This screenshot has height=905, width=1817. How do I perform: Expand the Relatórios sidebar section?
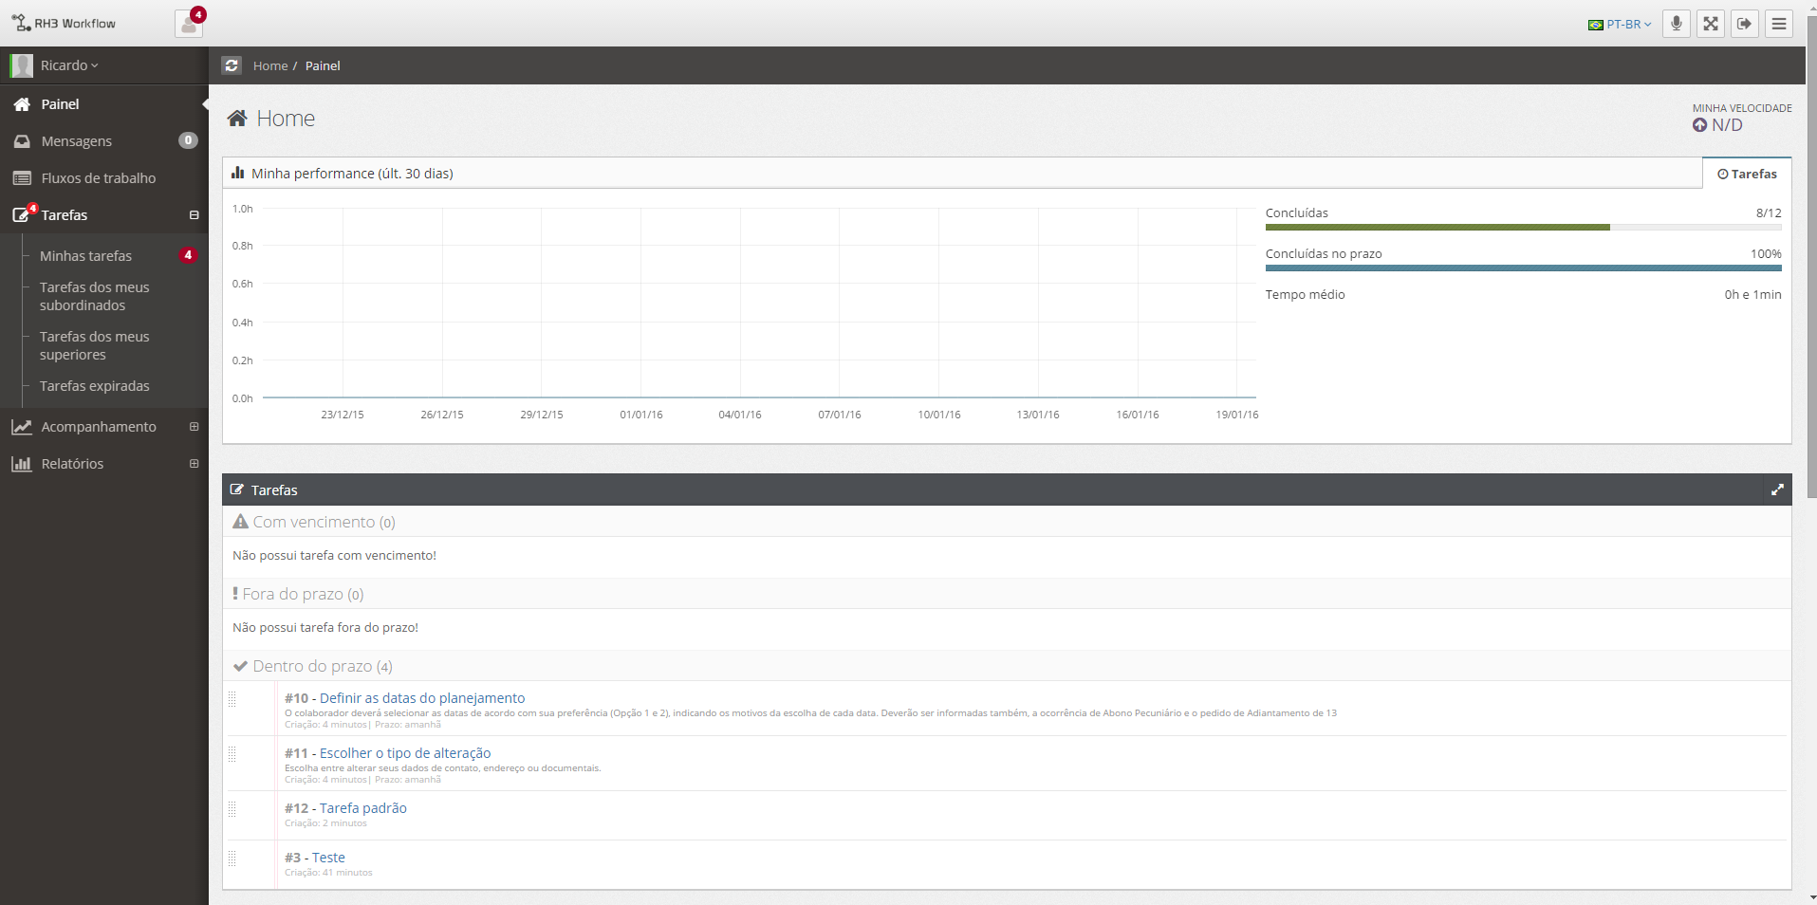point(194,464)
